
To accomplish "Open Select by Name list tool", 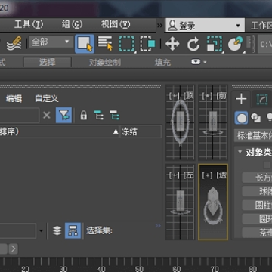I will coord(105,43).
